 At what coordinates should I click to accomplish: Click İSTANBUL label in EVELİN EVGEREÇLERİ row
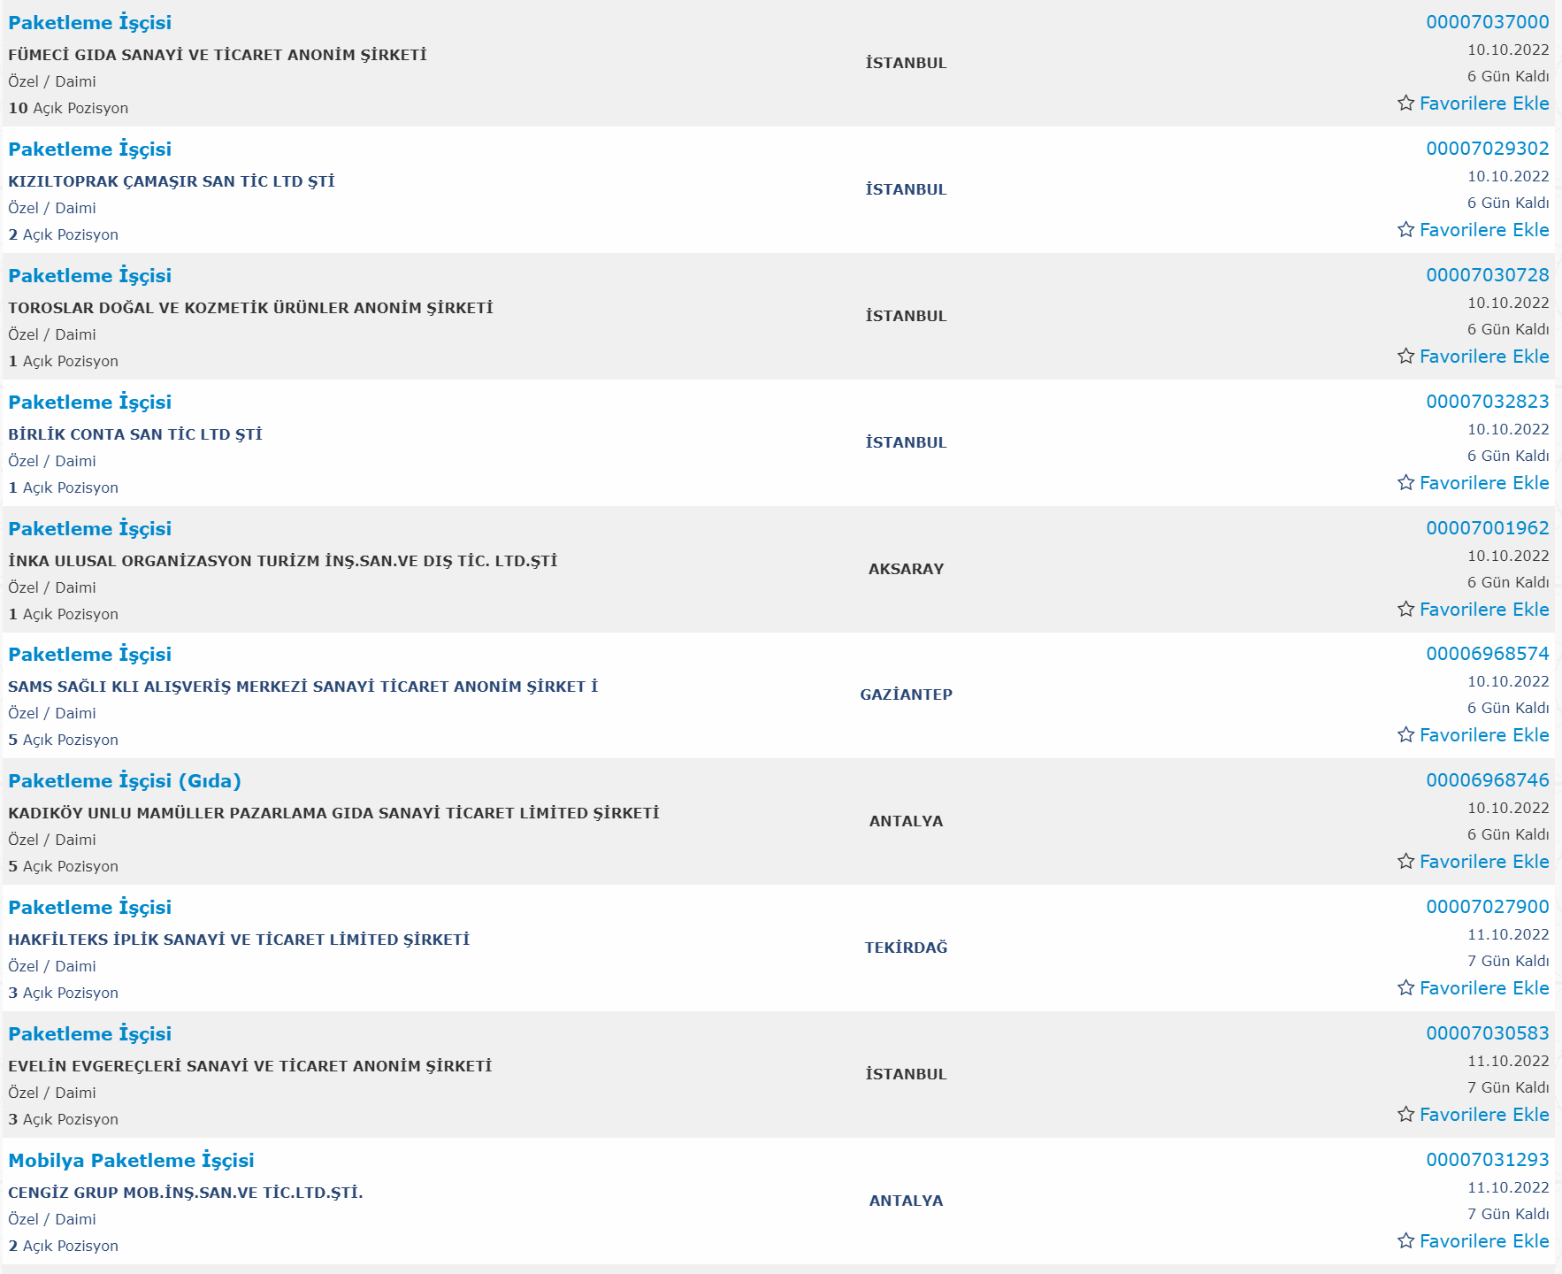(x=906, y=1074)
